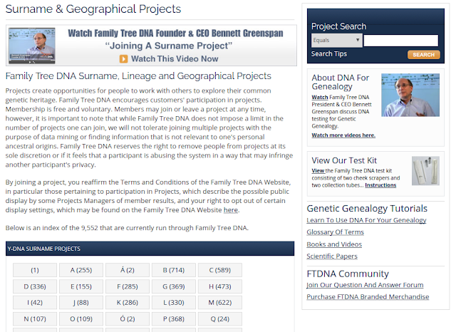The width and height of the screenshot is (456, 332).
Task: Select the Ó (2) surname button
Action: [x=128, y=319]
